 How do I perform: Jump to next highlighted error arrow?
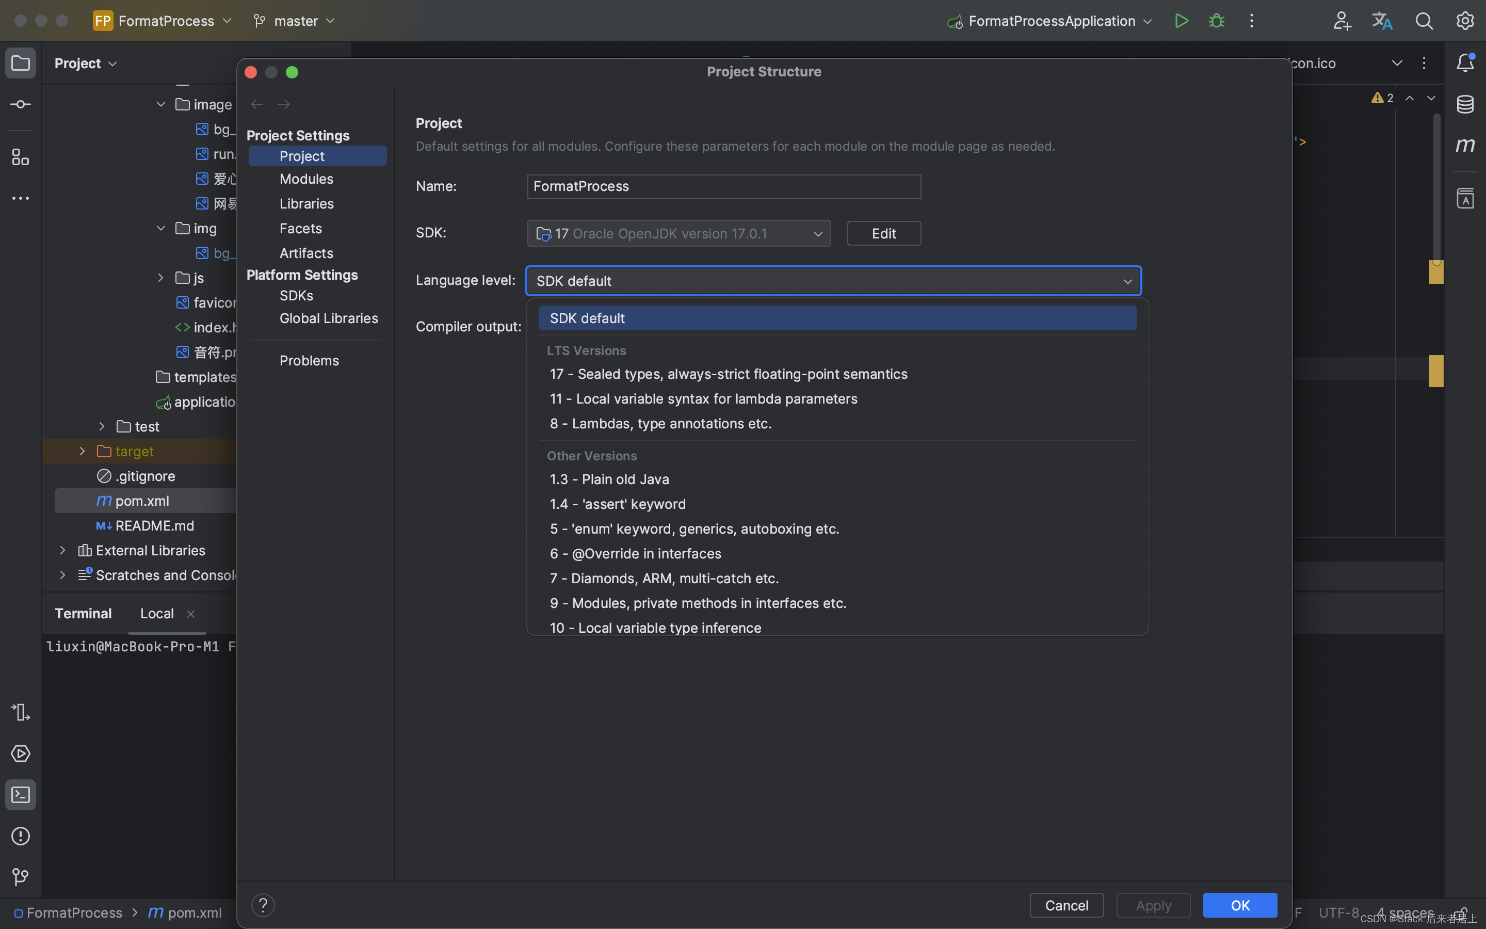(1431, 98)
